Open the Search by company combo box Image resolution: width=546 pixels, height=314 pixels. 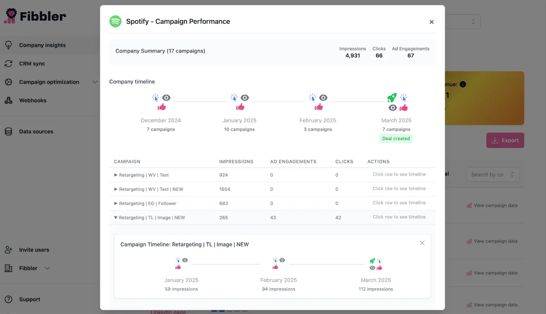point(492,175)
